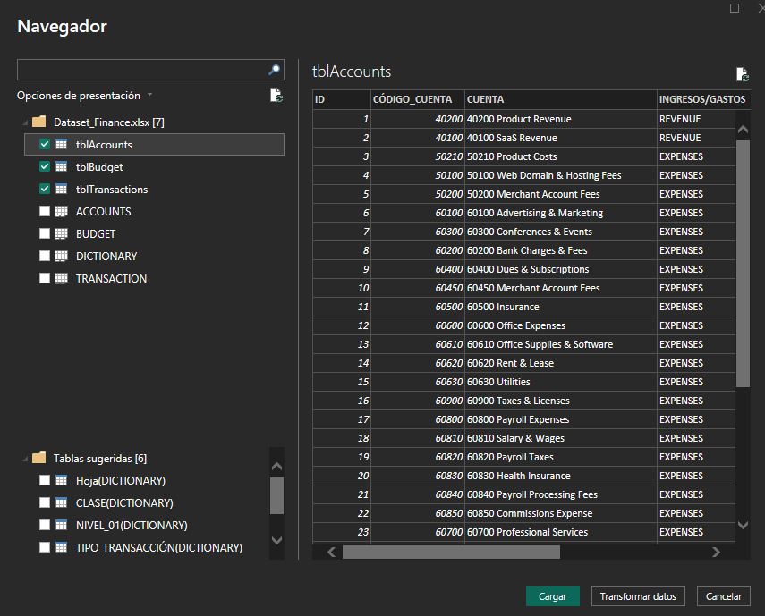
Task: Uncheck the tblAccounts checkbox
Action: [45, 144]
